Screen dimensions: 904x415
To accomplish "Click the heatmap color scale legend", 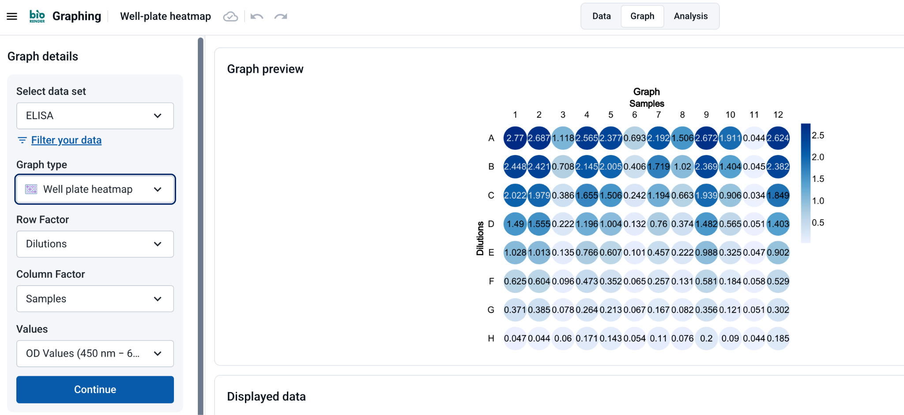I will pos(806,183).
